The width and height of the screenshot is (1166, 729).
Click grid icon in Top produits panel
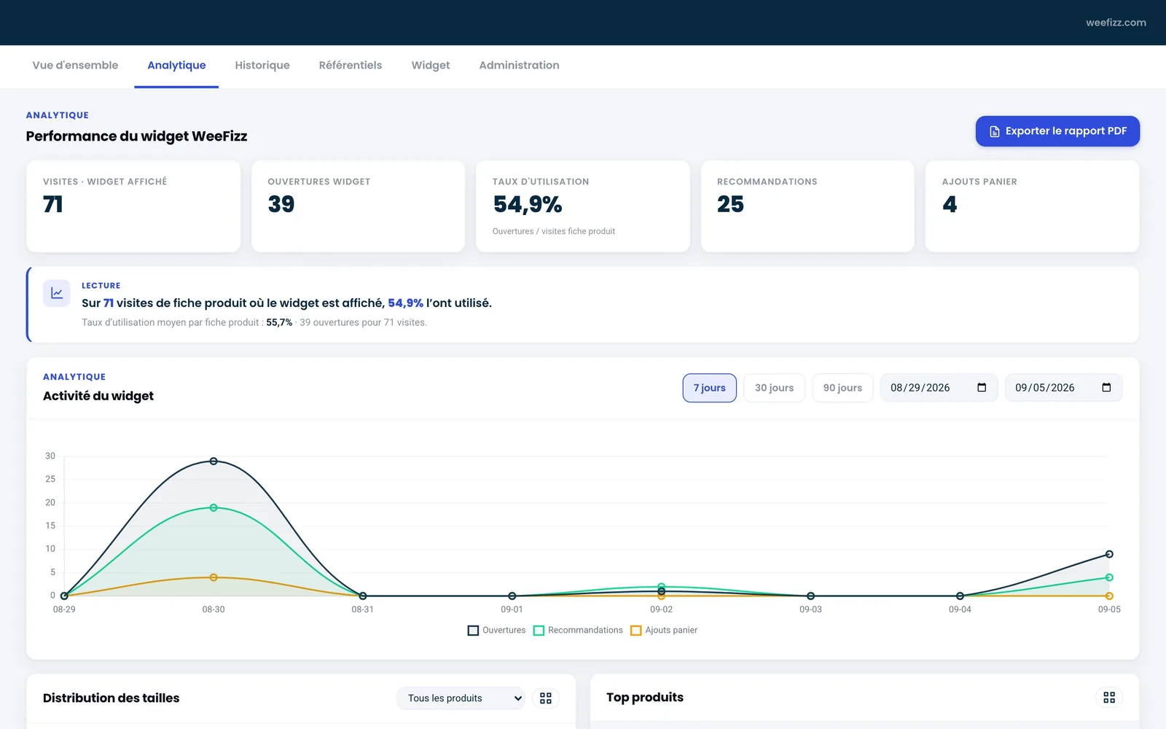coord(1109,698)
